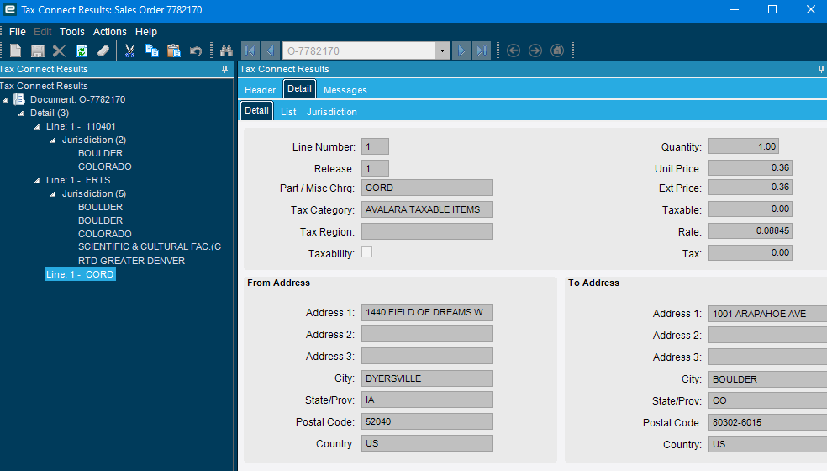This screenshot has height=471, width=827.
Task: Click the Part / Misc Chrg field
Action: (427, 188)
